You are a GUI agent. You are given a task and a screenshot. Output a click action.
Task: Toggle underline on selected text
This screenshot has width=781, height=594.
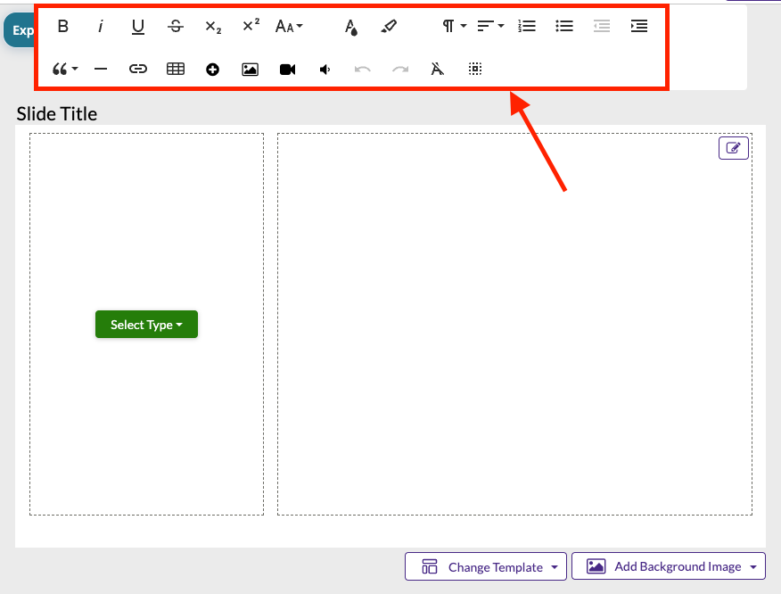[137, 26]
